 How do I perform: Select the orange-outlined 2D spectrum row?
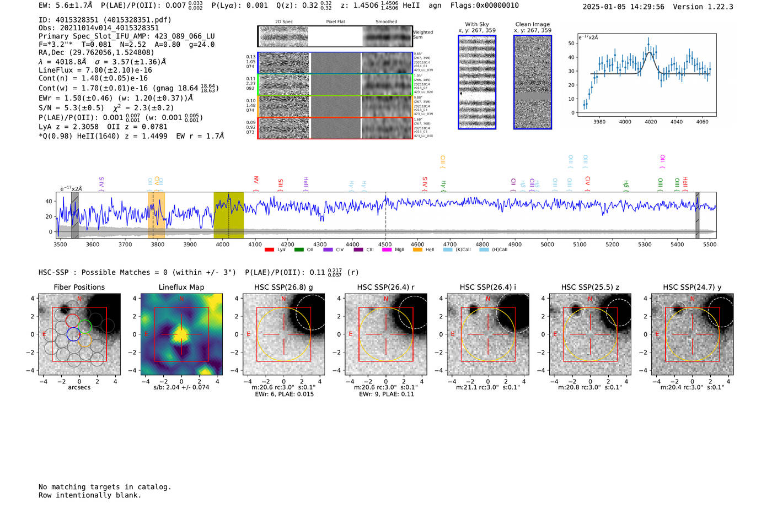pyautogui.click(x=335, y=106)
